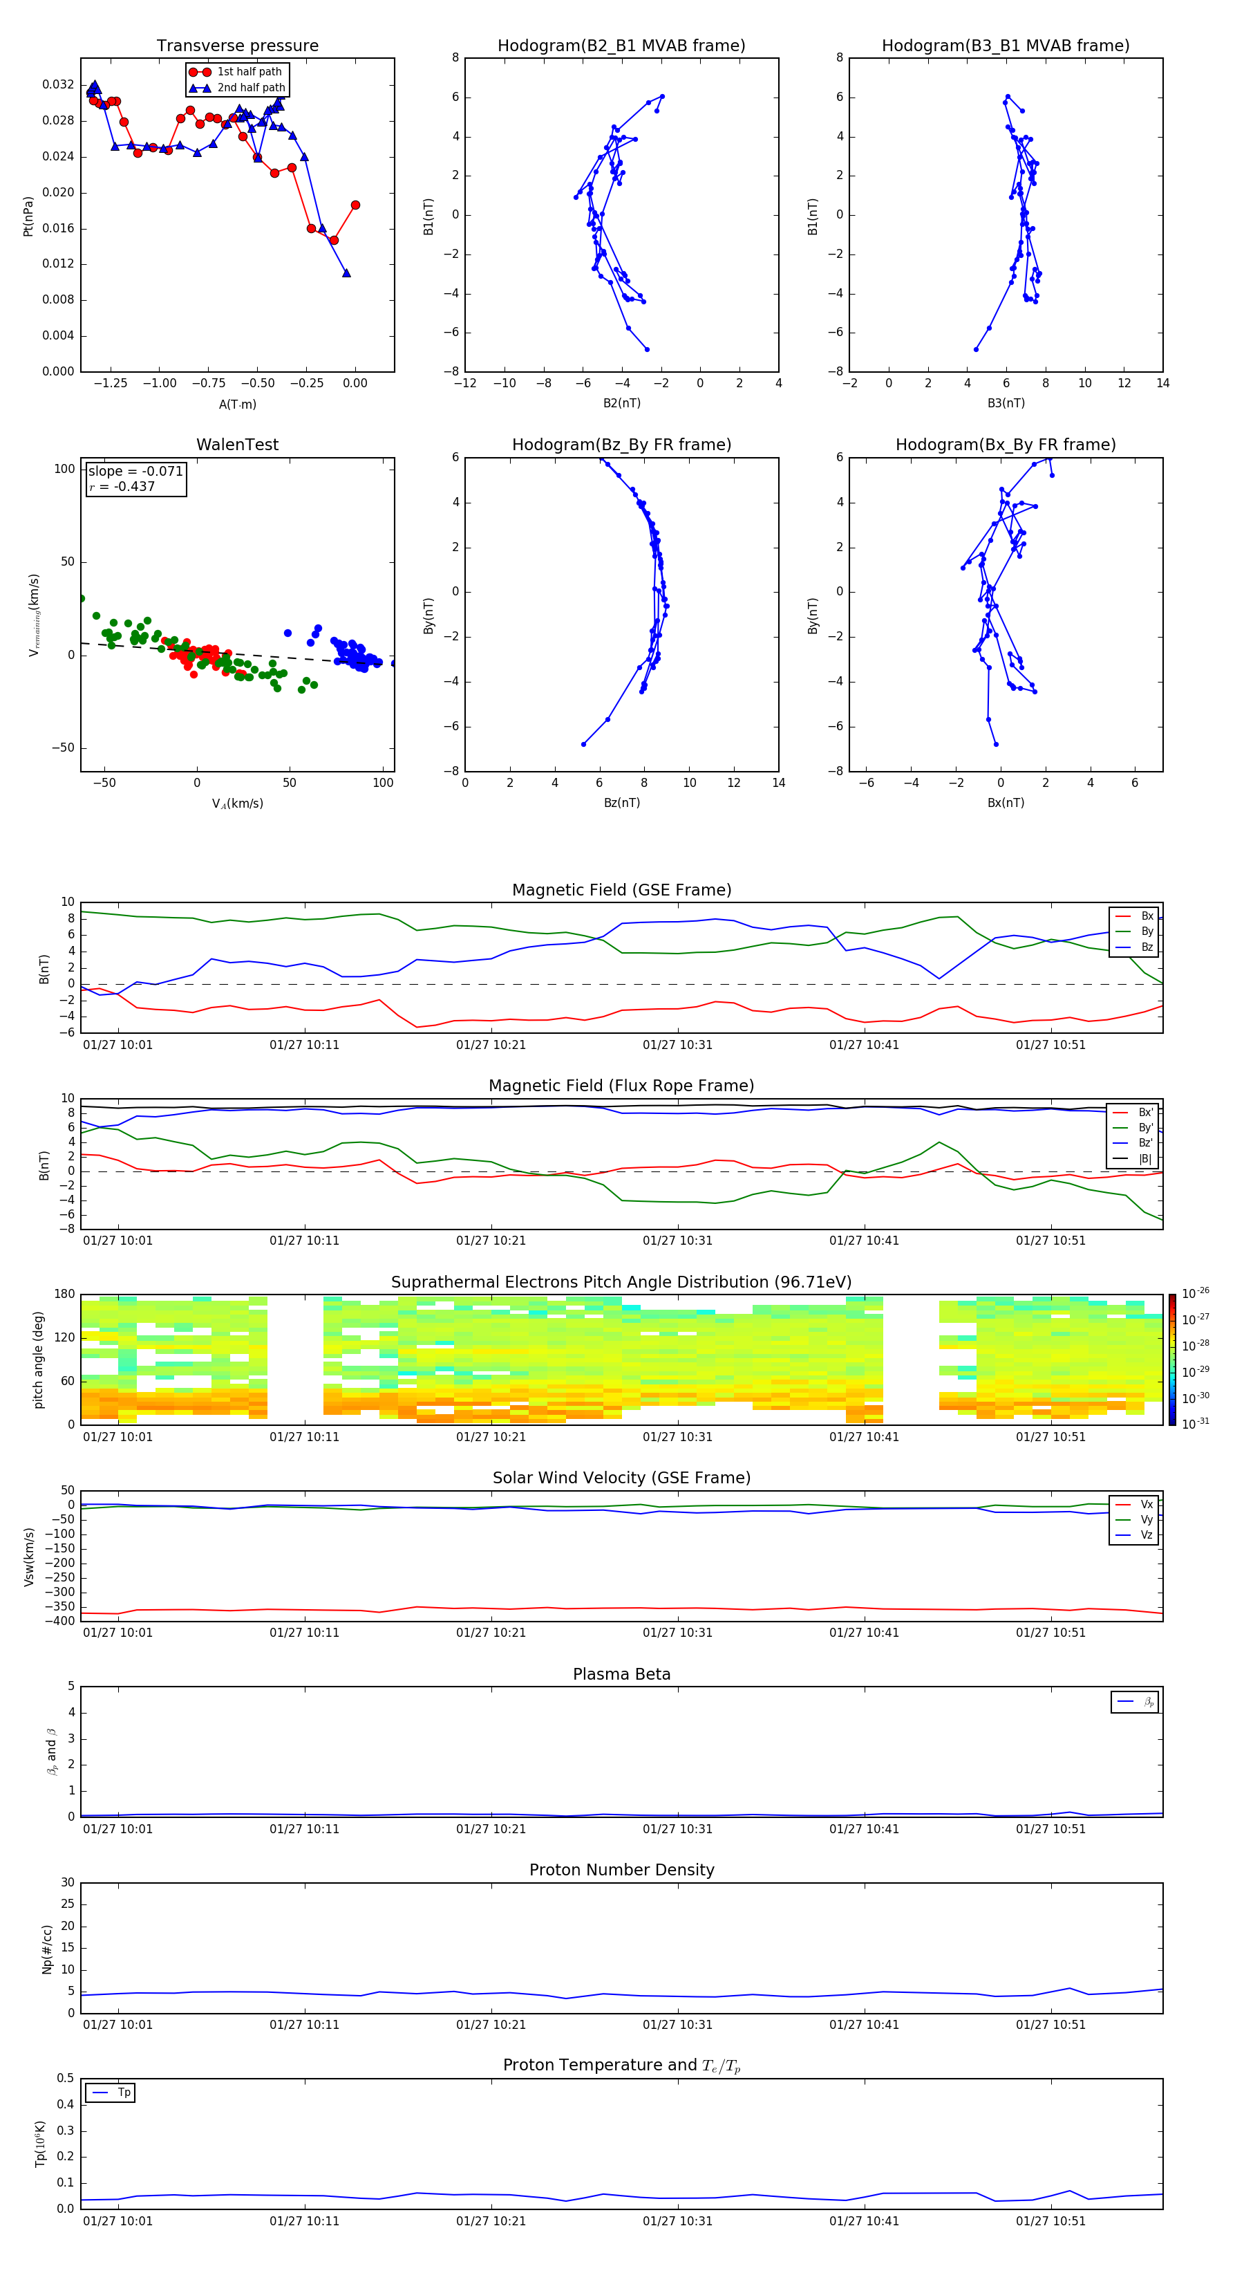Select 'Vy' in the solar wind legend

(1134, 1520)
